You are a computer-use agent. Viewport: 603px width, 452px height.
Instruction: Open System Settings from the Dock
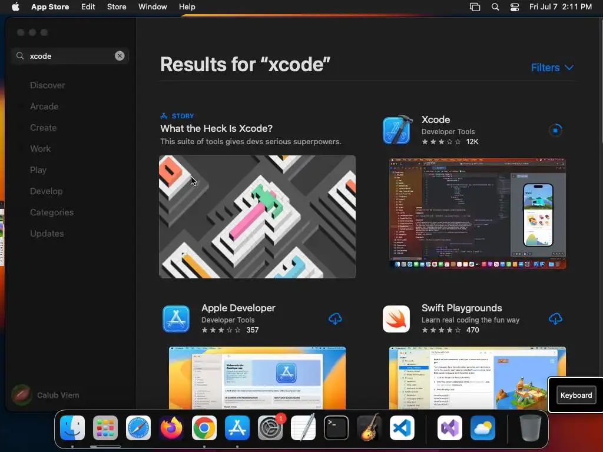pyautogui.click(x=270, y=428)
